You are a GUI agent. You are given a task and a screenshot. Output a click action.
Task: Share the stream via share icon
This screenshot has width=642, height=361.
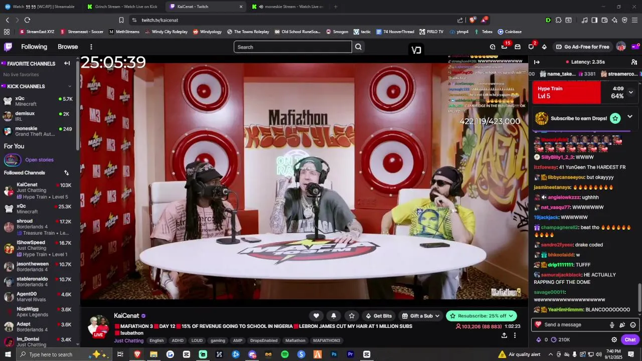(x=504, y=335)
